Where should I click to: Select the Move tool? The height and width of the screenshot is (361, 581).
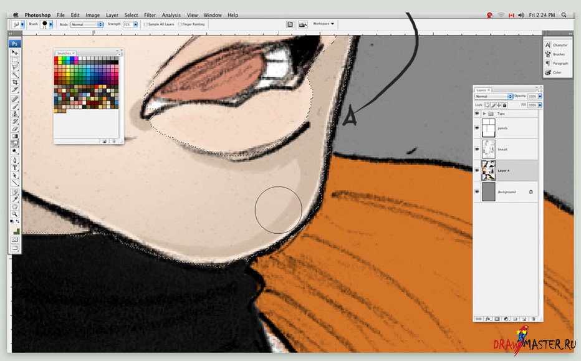(15, 52)
